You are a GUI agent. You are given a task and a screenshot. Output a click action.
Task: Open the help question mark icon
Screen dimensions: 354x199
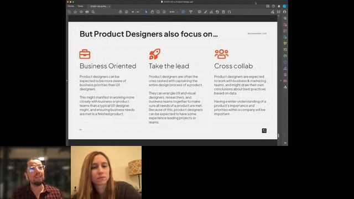[x=273, y=6]
